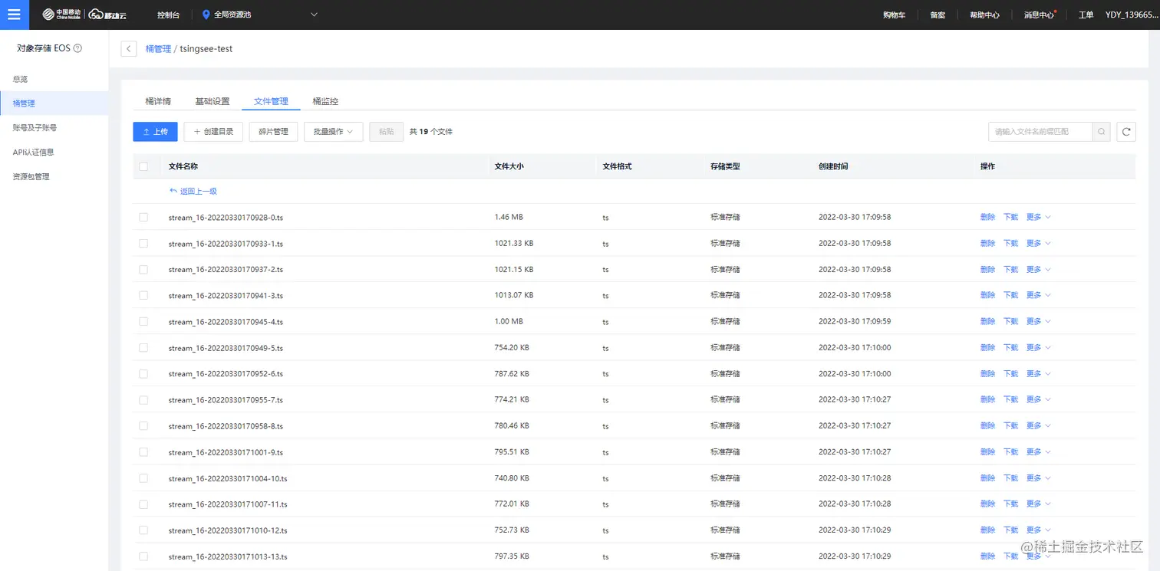Click the 碎片管理 button

273,132
